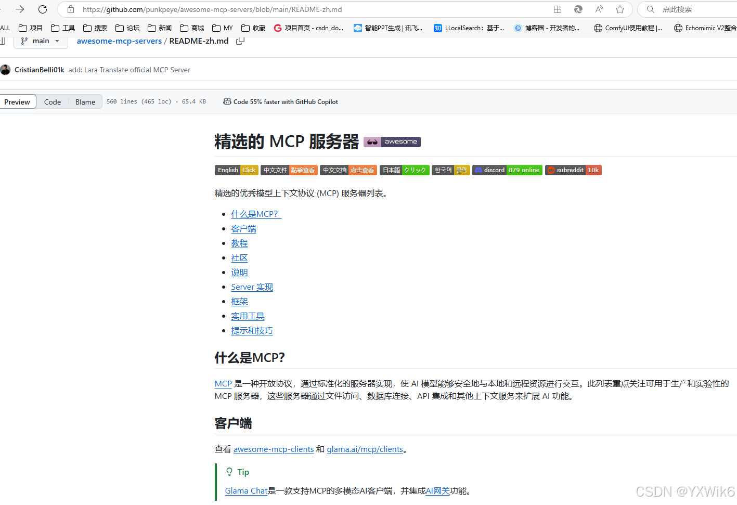This screenshot has height=505, width=737.
Task: Jump to 说明 contents link
Action: pos(240,273)
